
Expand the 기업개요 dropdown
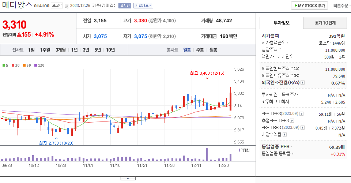click(x=143, y=5)
